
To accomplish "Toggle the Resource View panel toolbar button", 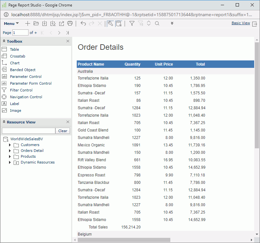I will 119,23.
